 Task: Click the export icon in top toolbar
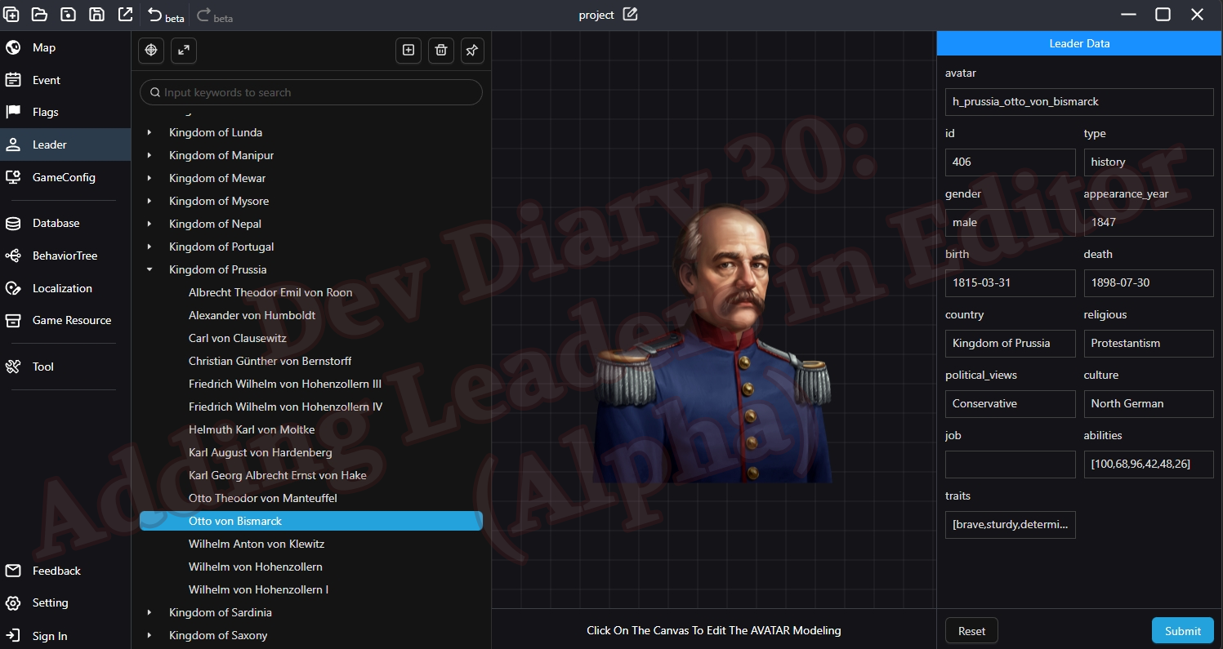(x=125, y=15)
